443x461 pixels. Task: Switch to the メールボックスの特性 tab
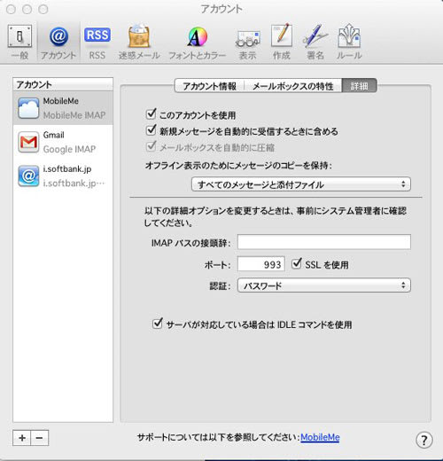293,86
